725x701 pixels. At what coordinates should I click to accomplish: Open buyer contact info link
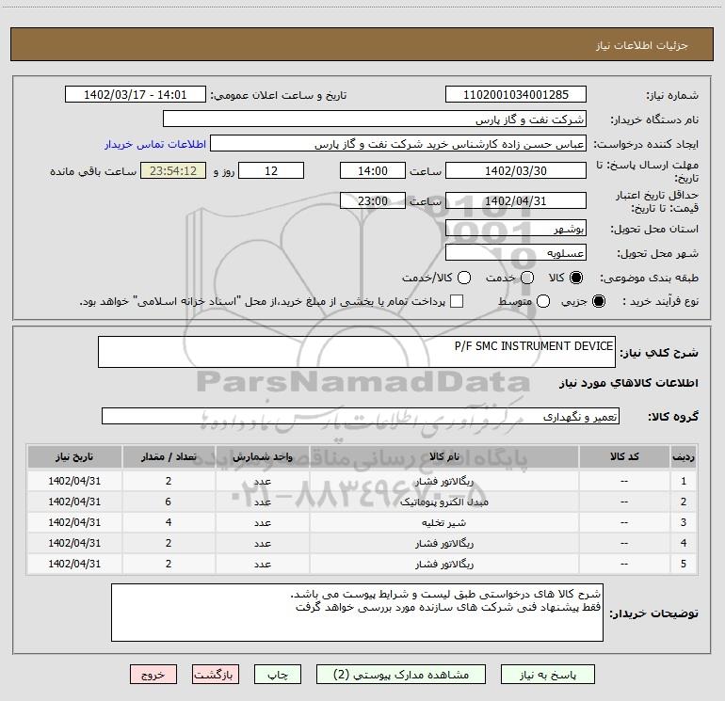(x=155, y=144)
